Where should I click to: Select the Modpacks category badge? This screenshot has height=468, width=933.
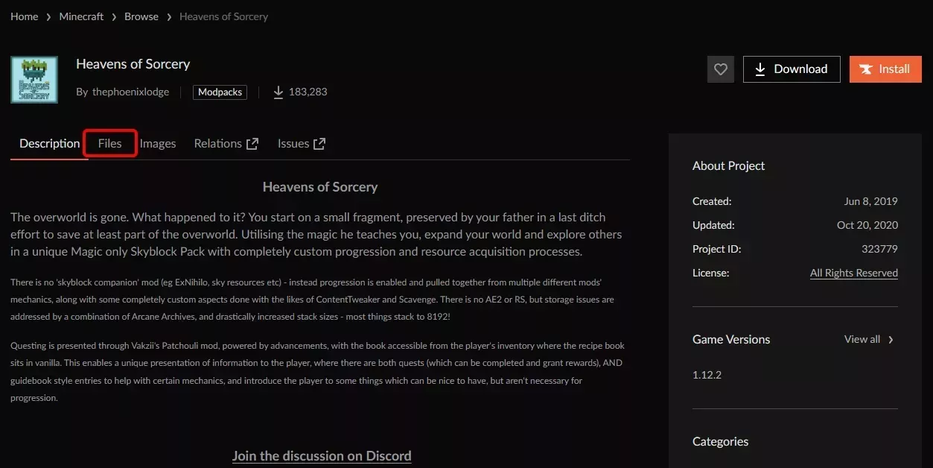pos(219,92)
